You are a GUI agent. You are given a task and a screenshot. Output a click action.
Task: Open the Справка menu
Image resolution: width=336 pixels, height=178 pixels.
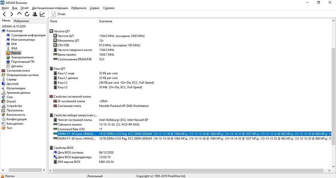point(109,8)
